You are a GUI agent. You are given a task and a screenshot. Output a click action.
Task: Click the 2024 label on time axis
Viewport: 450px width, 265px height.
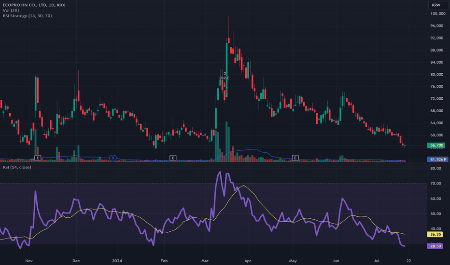[117, 261]
